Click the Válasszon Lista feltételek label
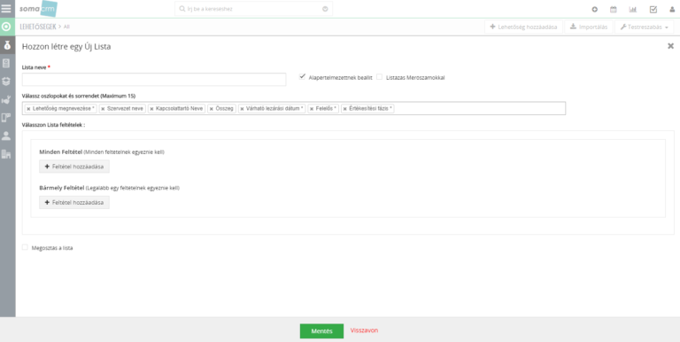 (x=53, y=125)
